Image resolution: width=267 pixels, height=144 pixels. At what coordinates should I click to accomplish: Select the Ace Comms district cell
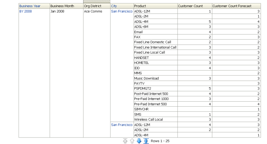(x=93, y=11)
